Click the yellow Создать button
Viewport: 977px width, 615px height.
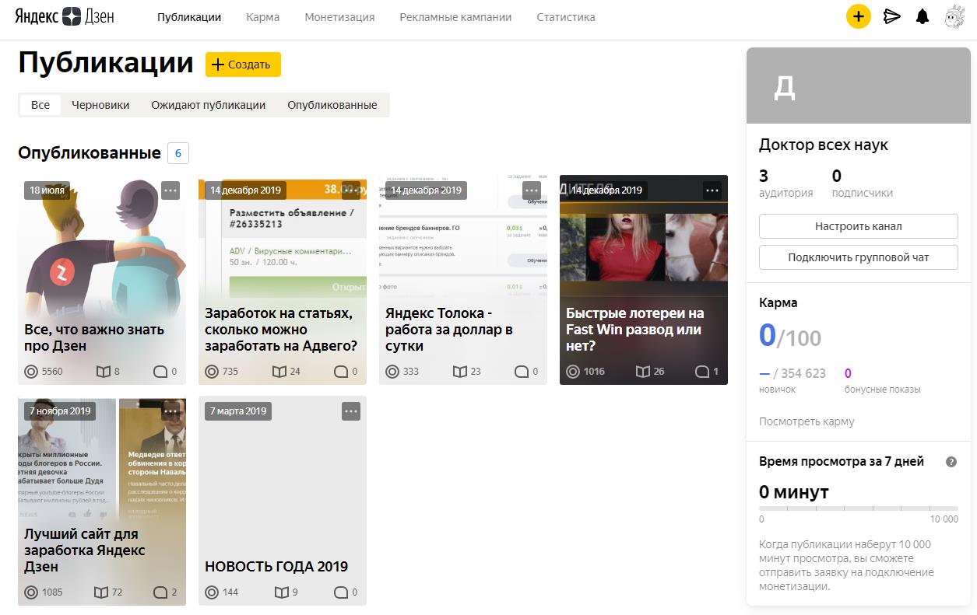click(x=243, y=65)
